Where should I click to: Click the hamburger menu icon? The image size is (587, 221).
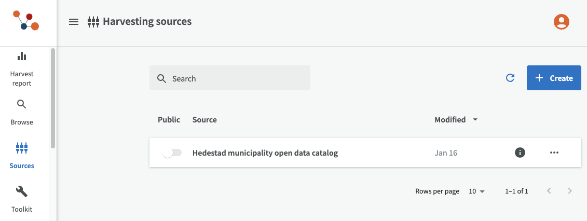pos(74,22)
